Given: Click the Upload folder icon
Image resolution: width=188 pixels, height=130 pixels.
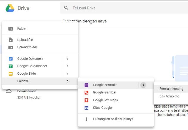Looking at the screenshot, I should (11, 47).
